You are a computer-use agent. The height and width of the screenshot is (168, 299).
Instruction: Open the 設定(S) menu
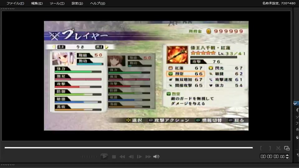(x=77, y=3)
